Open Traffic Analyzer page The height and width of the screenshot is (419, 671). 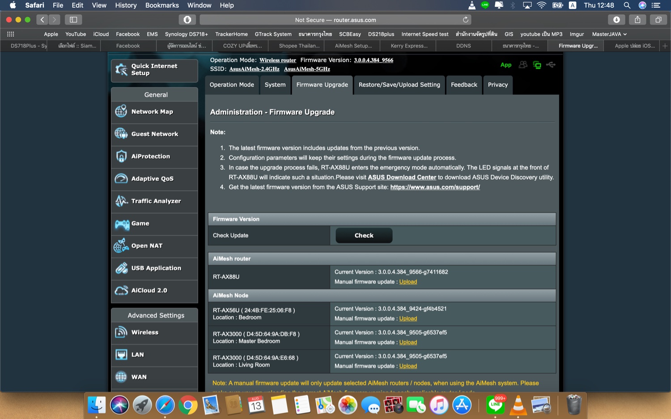coord(154,201)
